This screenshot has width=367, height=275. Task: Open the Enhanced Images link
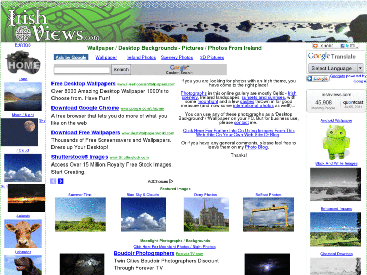pos(336,209)
